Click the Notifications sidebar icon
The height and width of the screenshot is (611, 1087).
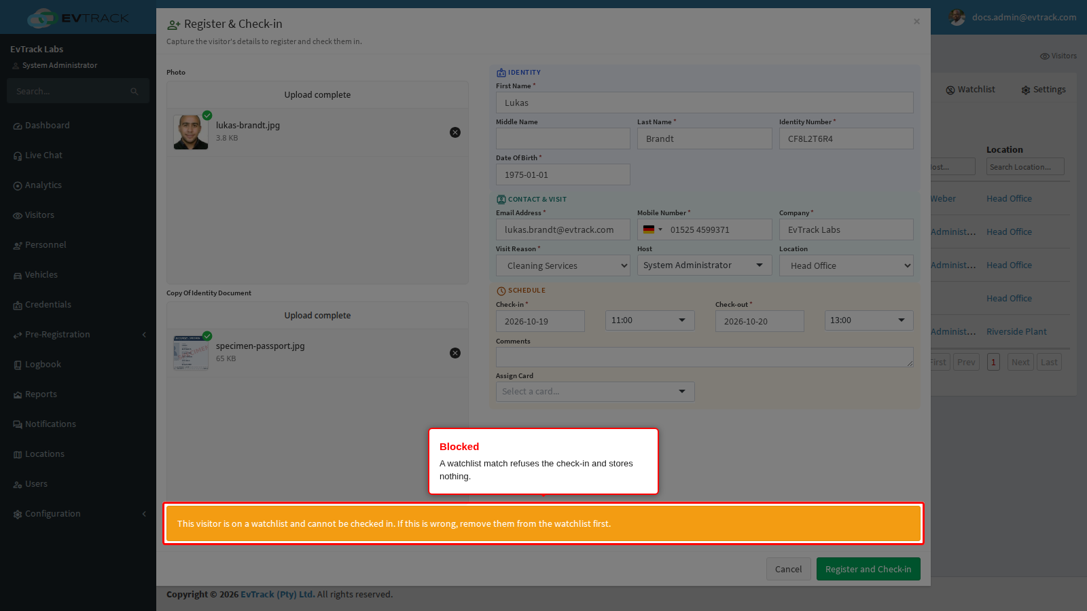click(18, 425)
